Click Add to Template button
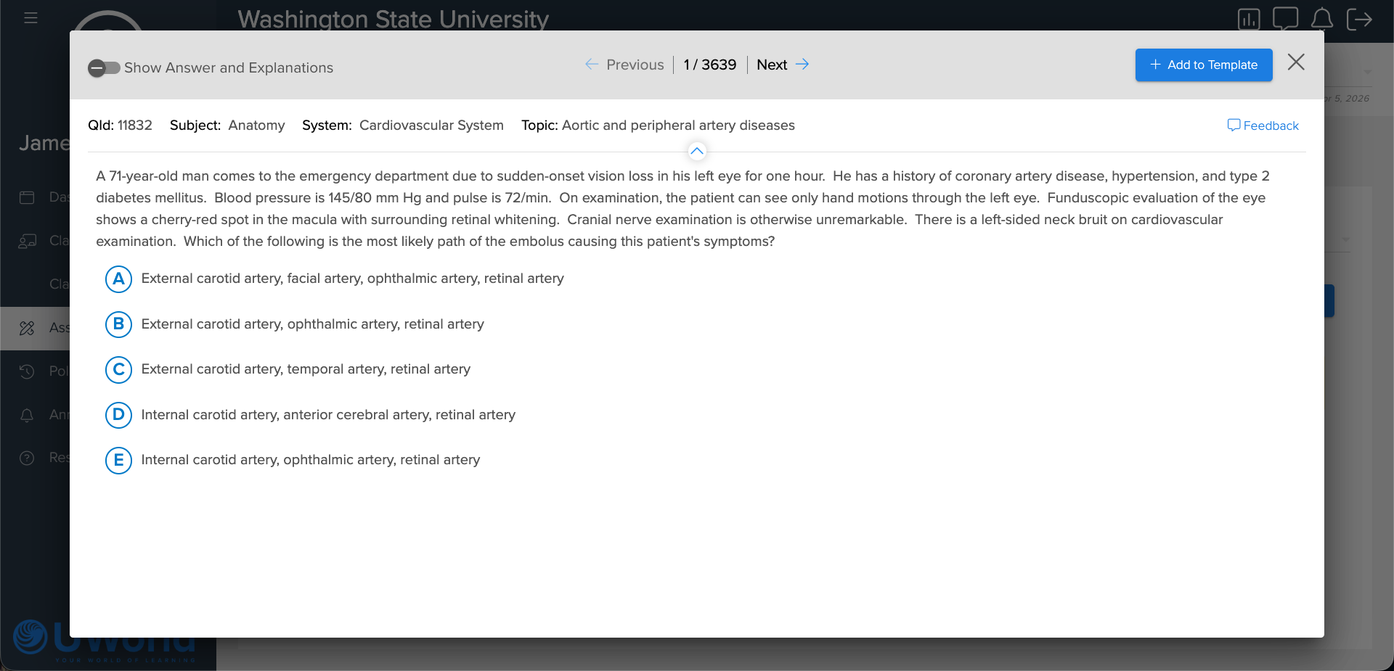Viewport: 1394px width, 671px height. pyautogui.click(x=1203, y=65)
